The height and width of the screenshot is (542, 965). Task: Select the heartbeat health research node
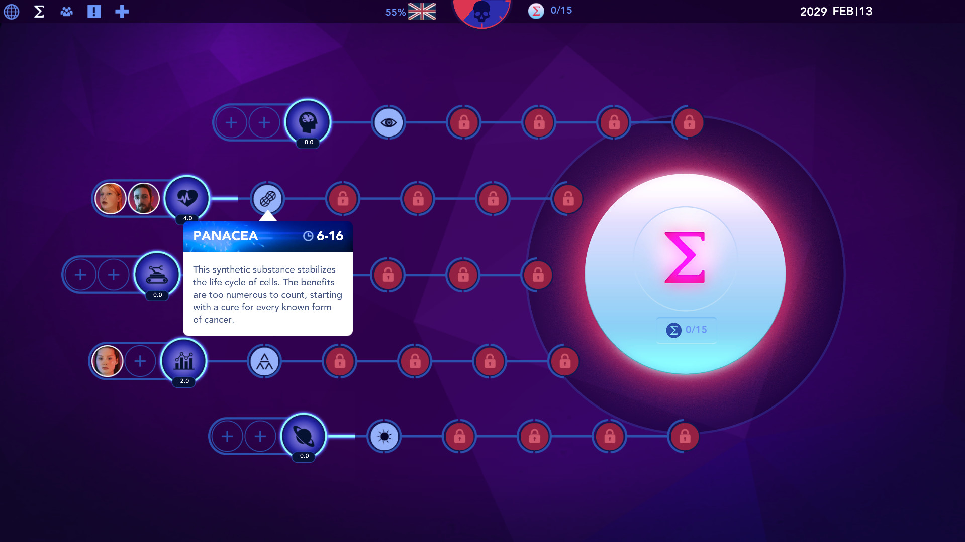(x=187, y=198)
